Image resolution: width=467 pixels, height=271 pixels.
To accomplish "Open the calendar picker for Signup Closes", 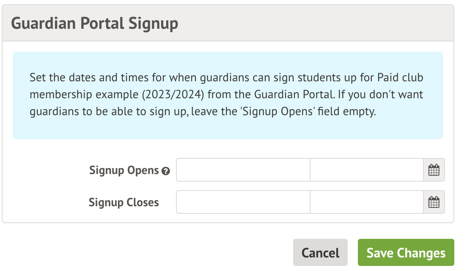I will click(434, 202).
